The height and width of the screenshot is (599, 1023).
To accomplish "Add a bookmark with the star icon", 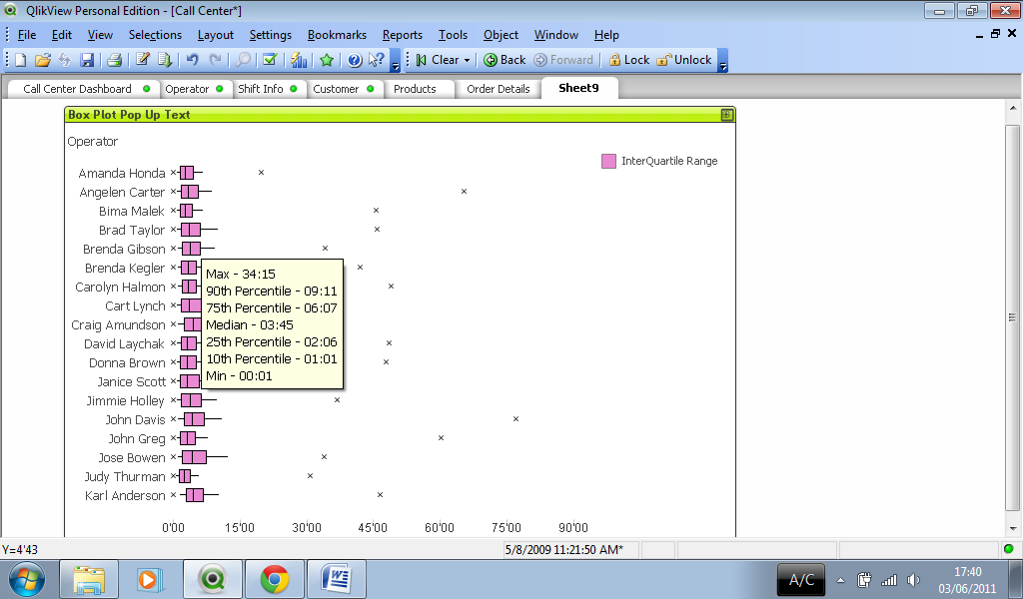I will coord(327,60).
